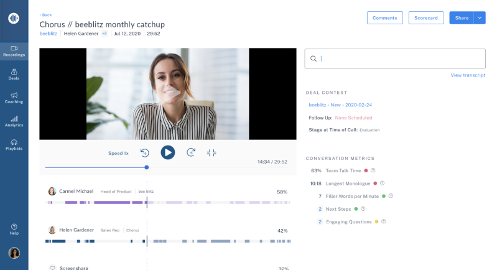Open the Recordings section in sidebar
Viewport: 497px width, 270px height.
tap(14, 52)
